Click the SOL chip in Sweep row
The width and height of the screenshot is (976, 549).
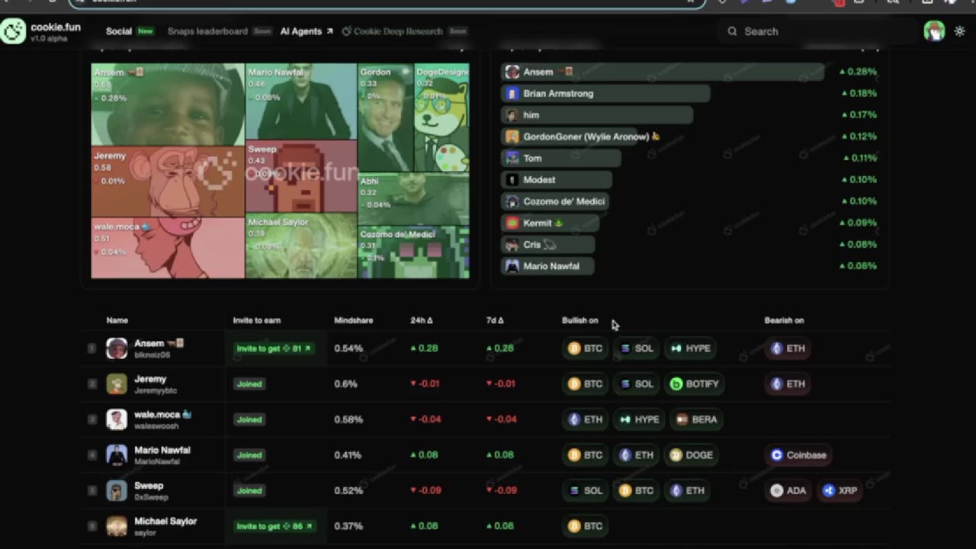pos(585,491)
